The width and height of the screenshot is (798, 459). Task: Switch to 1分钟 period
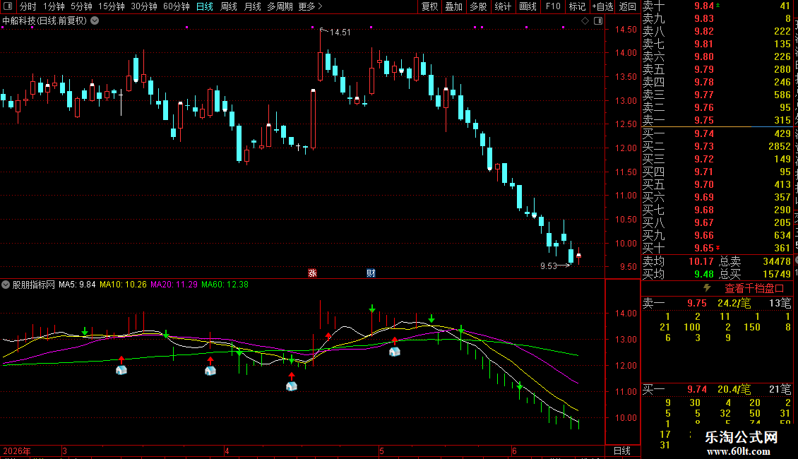(54, 6)
